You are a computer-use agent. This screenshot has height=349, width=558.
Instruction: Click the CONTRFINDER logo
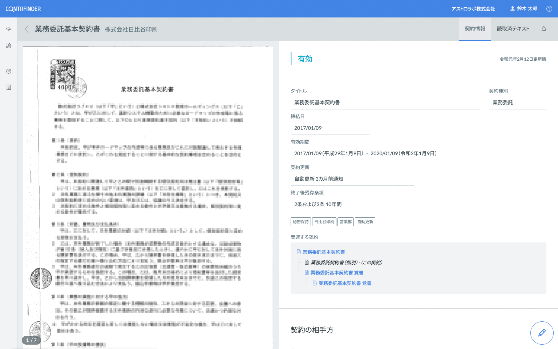[23, 9]
